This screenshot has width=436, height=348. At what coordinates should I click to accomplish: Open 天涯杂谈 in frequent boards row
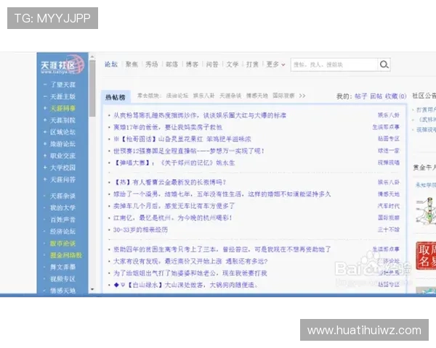click(230, 96)
